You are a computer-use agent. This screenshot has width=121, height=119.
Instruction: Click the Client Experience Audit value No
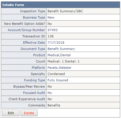[x=50, y=99]
